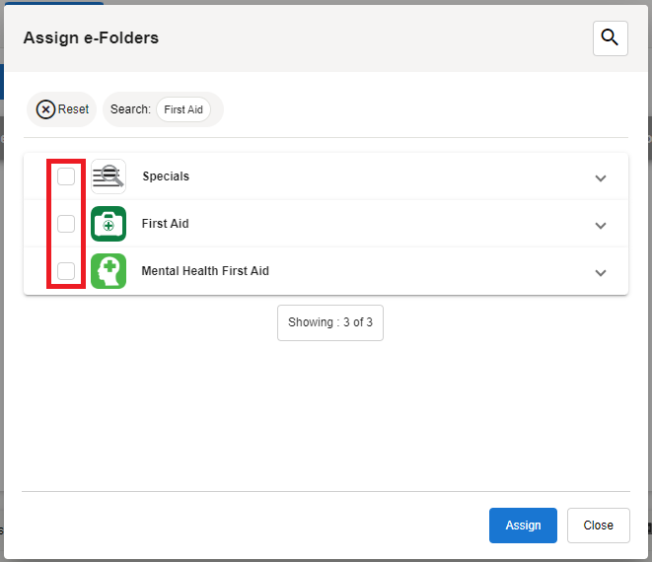This screenshot has height=562, width=652.
Task: Click the green First Aid kit icon
Action: [x=109, y=224]
